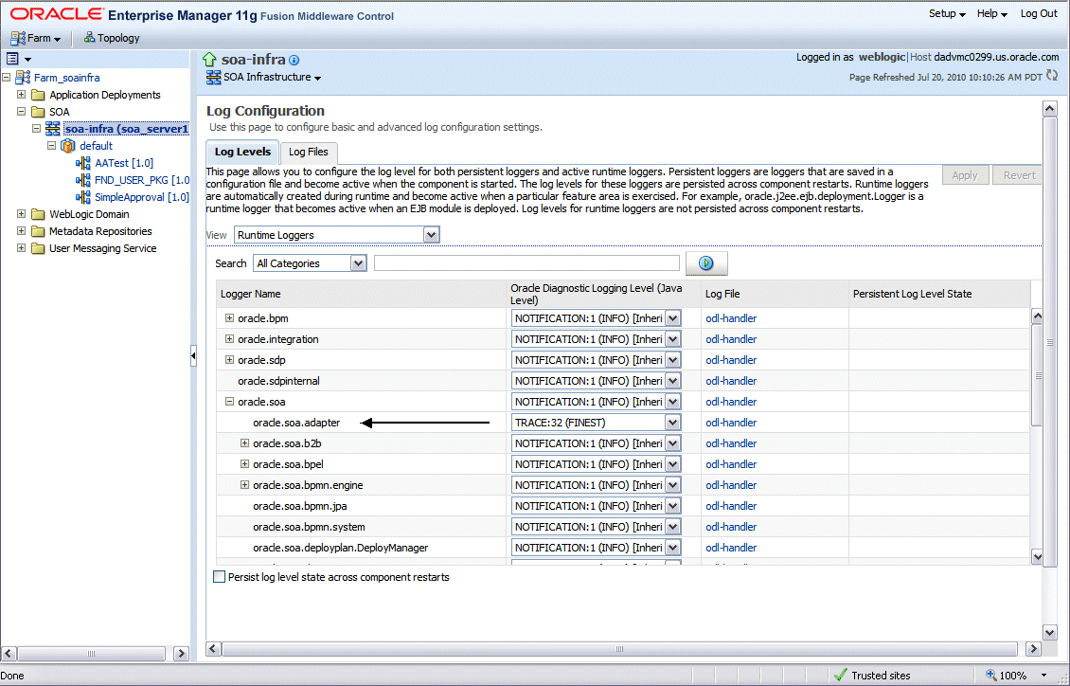
Task: Select soa-infra (soa_server1) in tree
Action: click(126, 128)
